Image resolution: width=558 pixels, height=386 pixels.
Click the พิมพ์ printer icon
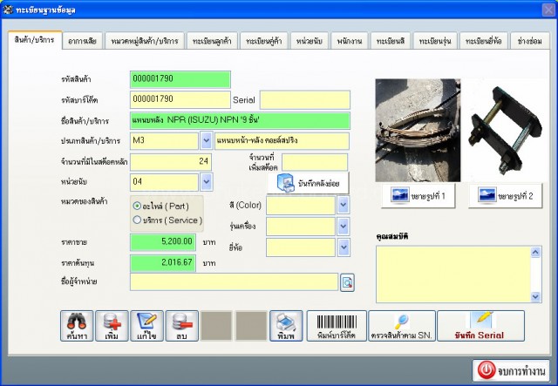(286, 326)
